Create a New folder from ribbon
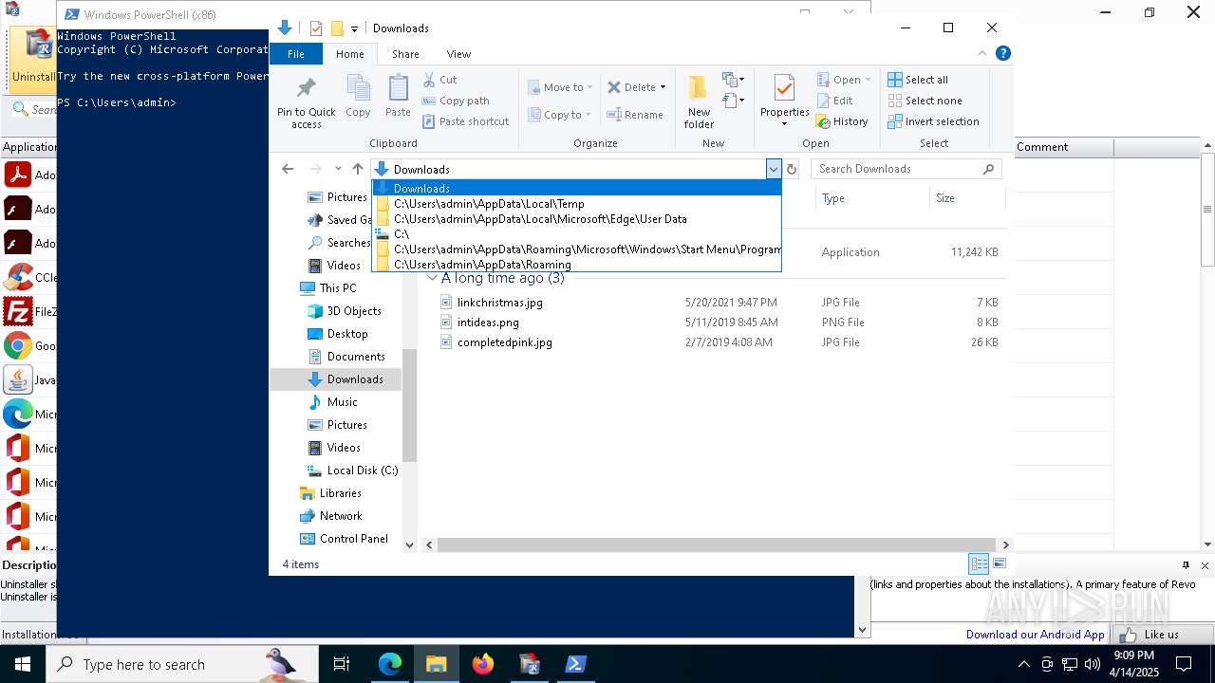The width and height of the screenshot is (1215, 683). [x=699, y=102]
